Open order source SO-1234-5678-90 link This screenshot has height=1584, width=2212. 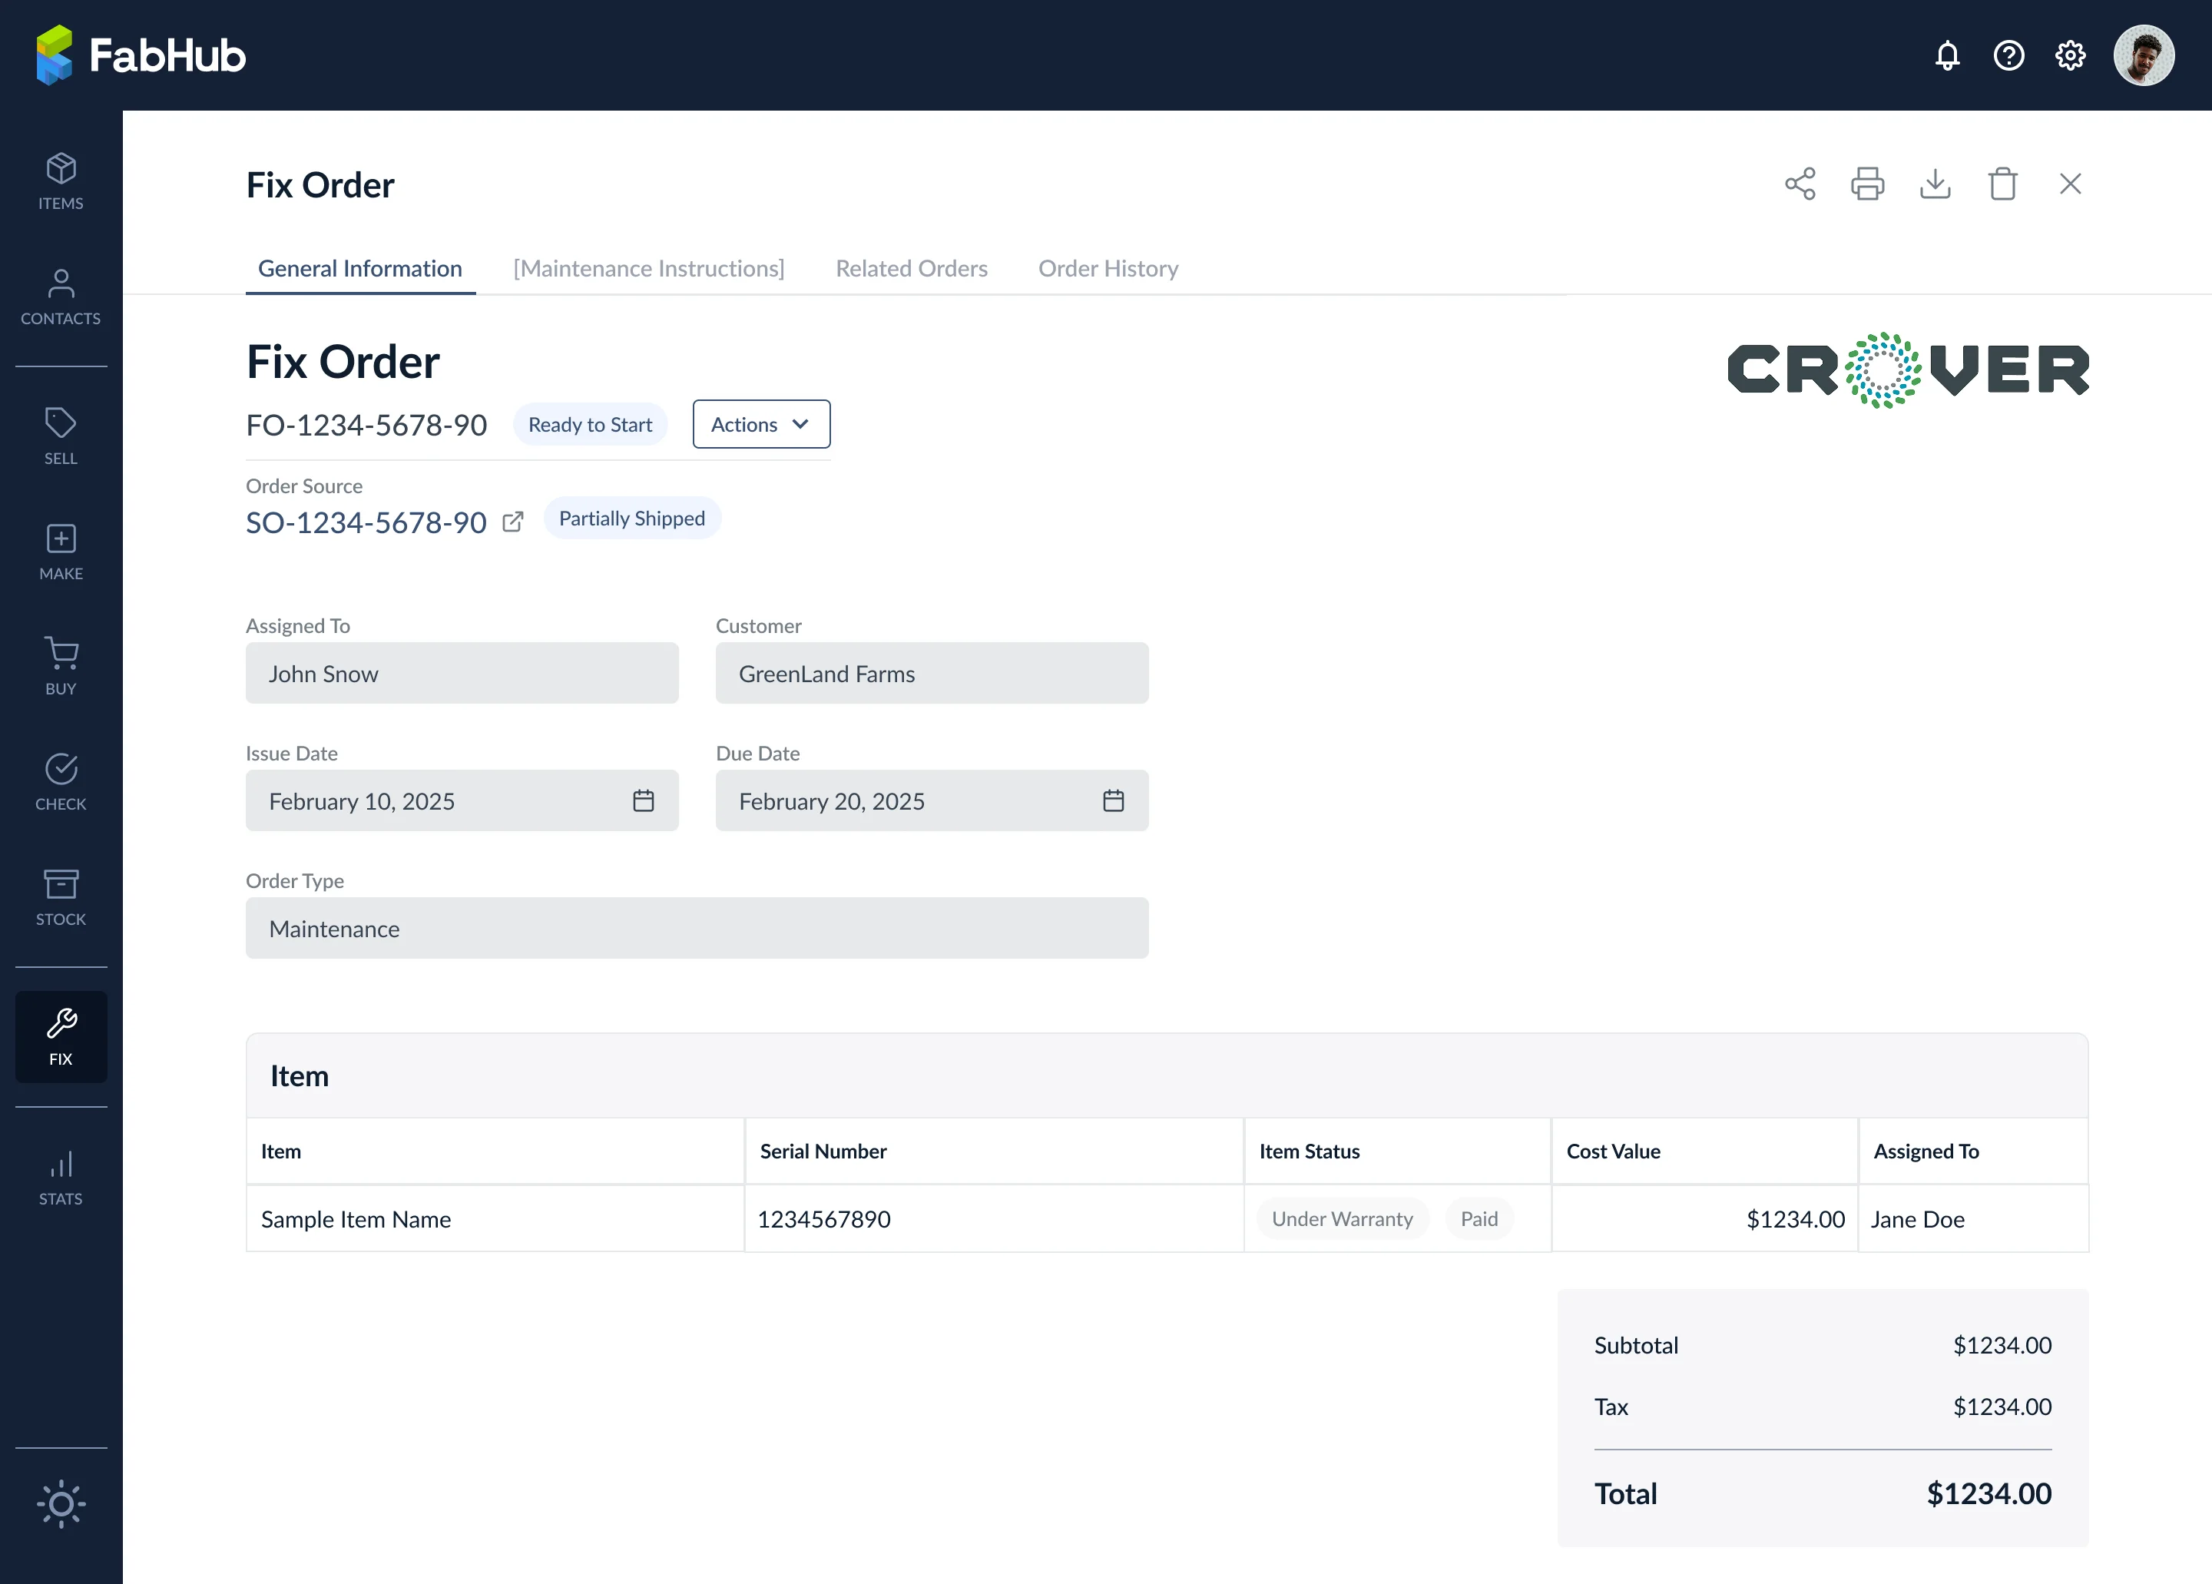(x=366, y=523)
